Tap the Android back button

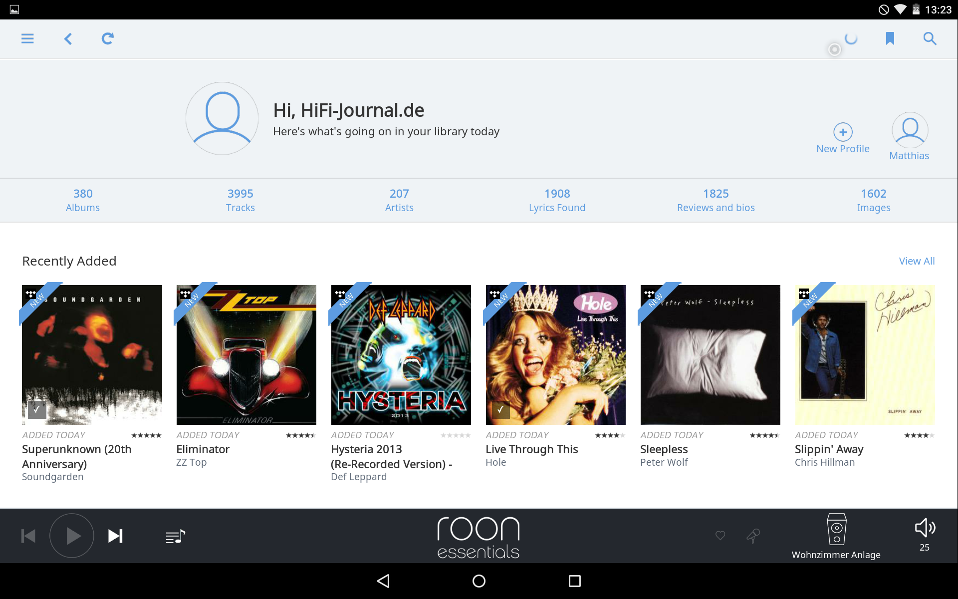383,581
